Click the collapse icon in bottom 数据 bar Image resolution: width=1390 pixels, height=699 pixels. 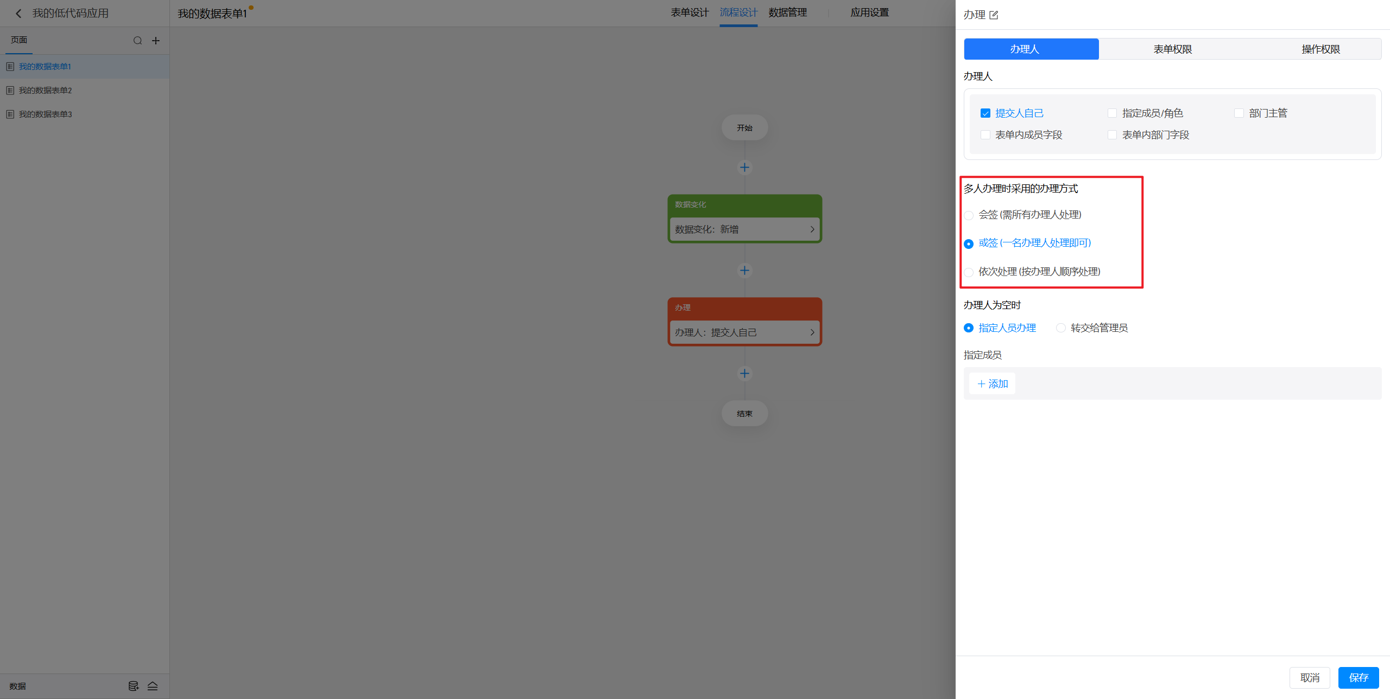tap(153, 686)
